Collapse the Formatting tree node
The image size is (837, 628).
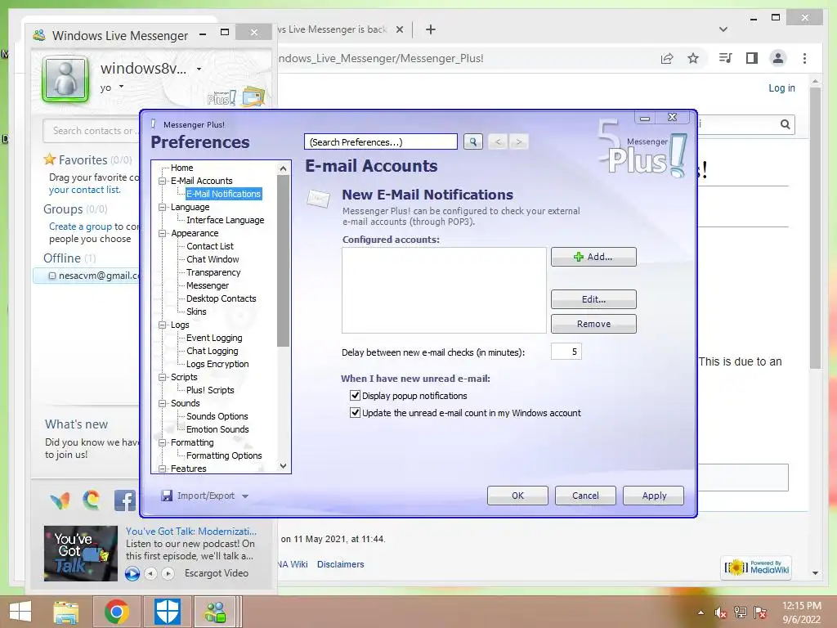tap(163, 442)
